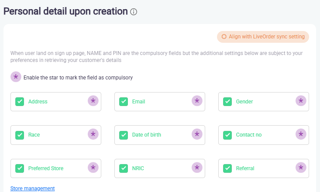Screen dimensions: 320x192
Task: Toggle compulsory star for Gender field
Action: (x=301, y=101)
